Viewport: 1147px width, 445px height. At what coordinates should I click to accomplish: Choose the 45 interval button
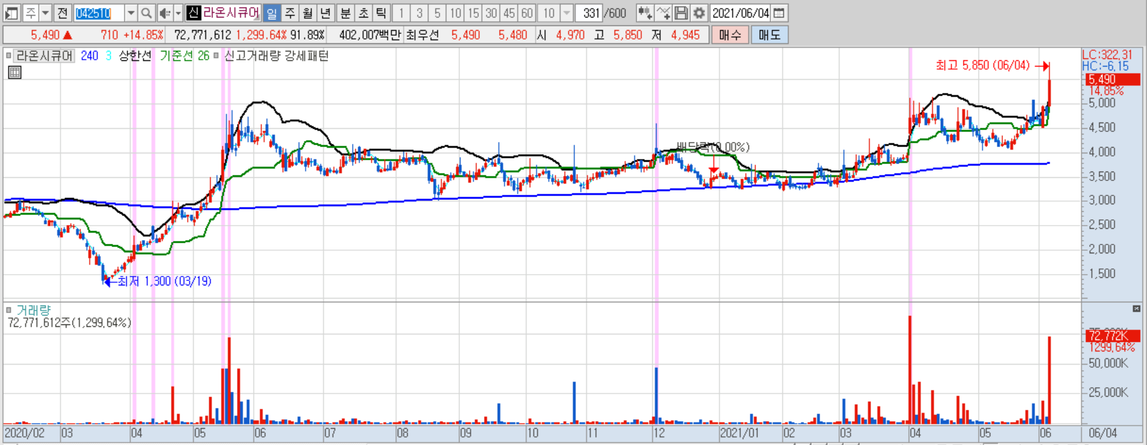click(509, 13)
